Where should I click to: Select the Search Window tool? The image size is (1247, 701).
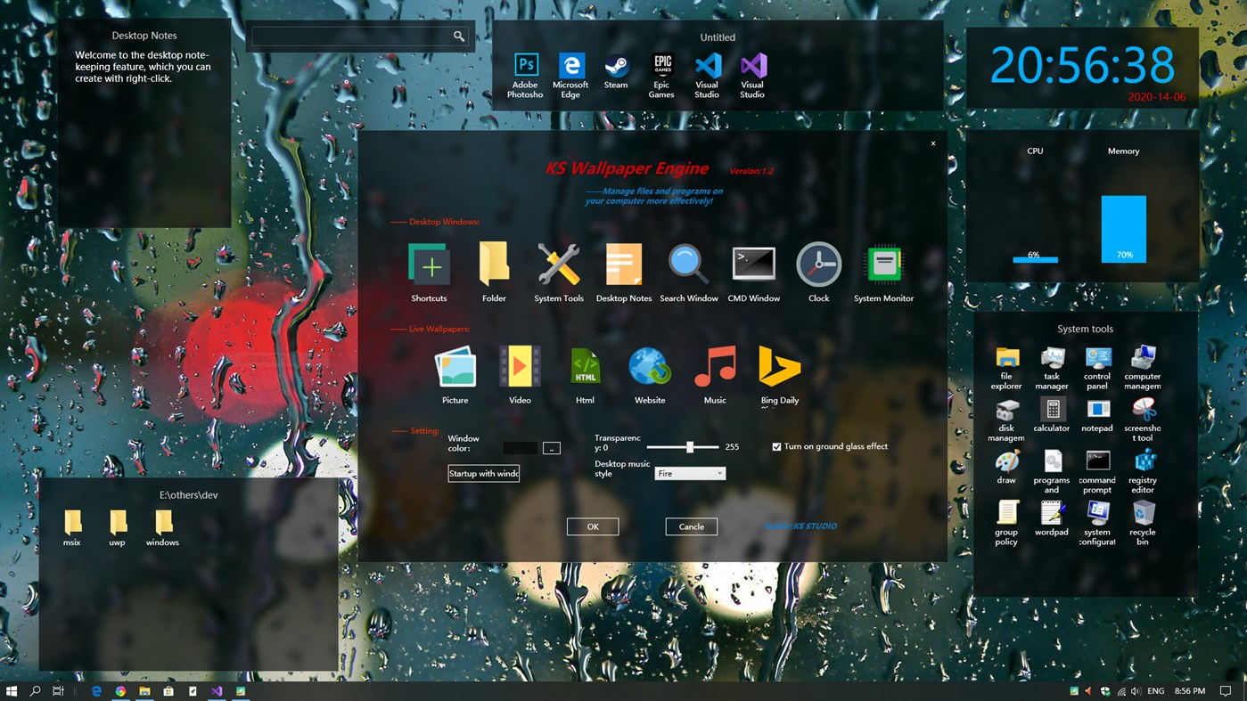[x=688, y=264]
